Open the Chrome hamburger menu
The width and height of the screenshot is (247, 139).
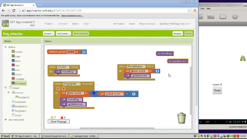195,11
